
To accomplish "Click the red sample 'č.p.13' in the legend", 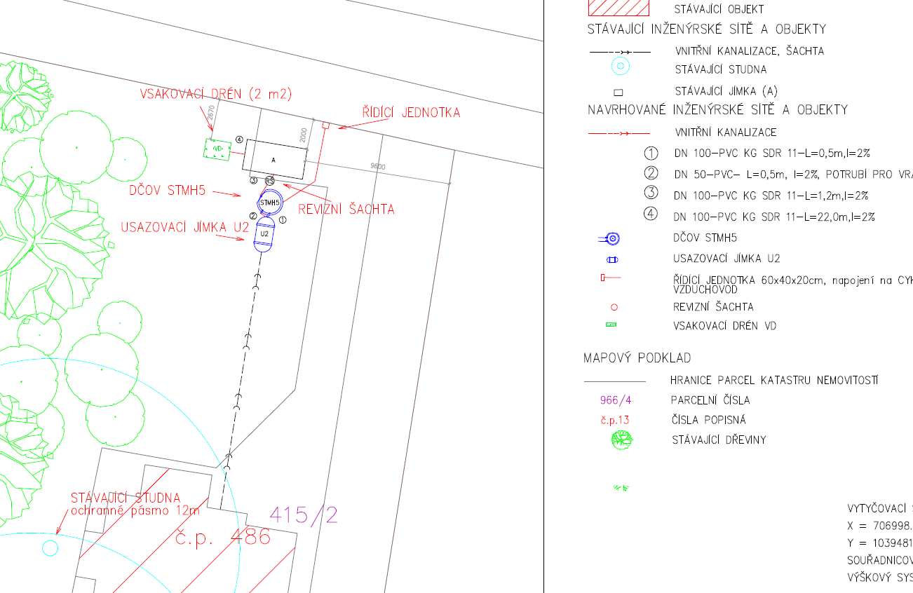I will click(615, 421).
